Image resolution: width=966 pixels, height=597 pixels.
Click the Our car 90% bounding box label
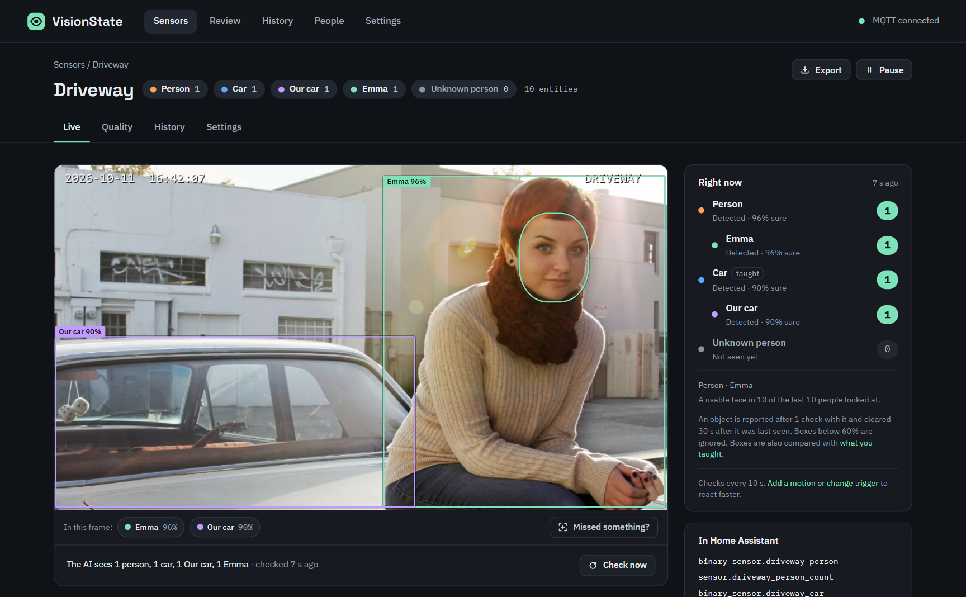(80, 331)
